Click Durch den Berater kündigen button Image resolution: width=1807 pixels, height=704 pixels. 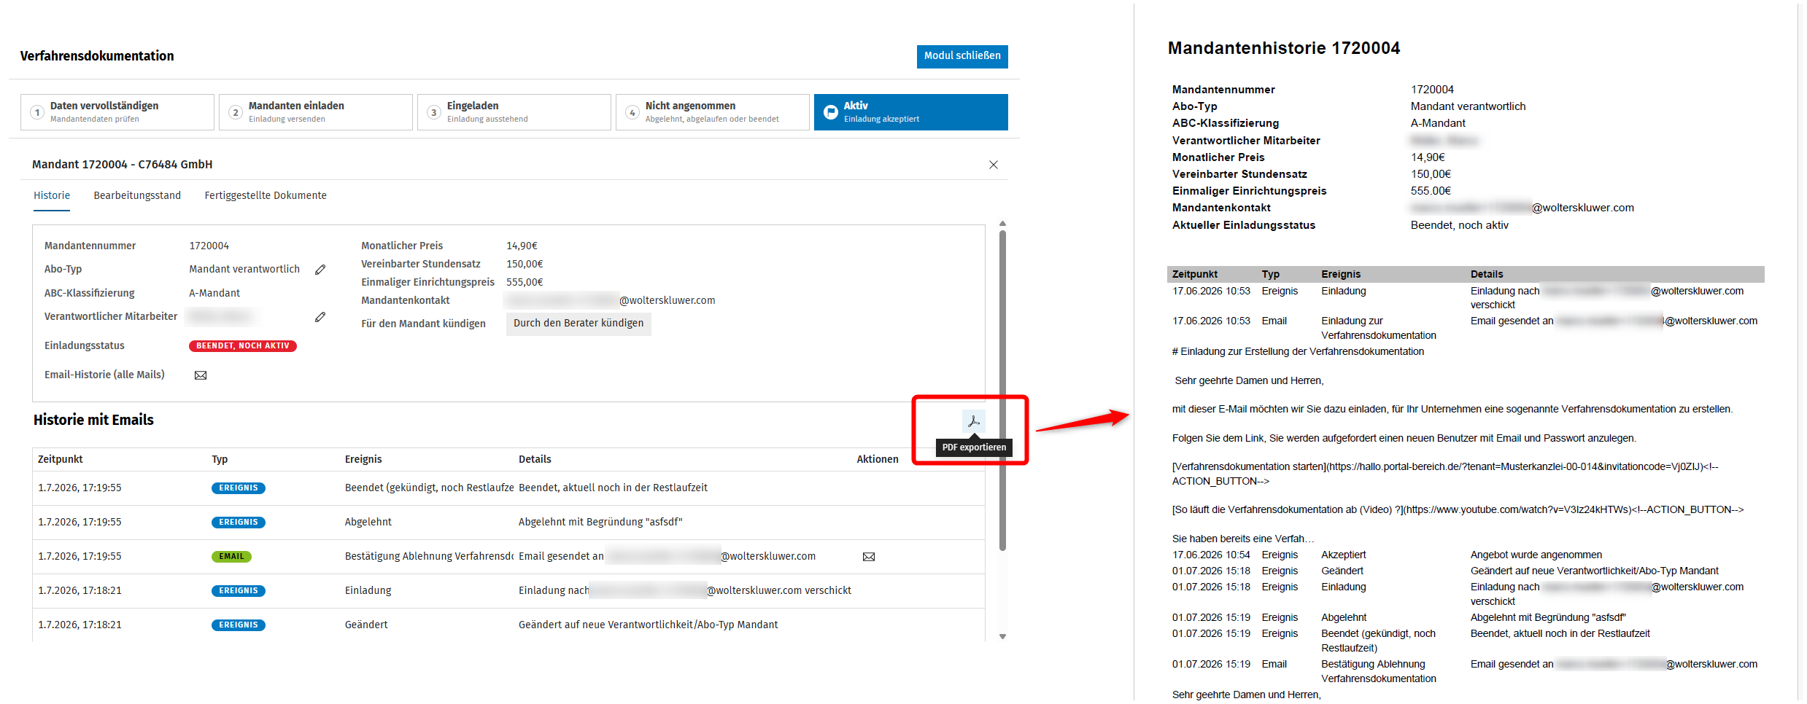click(x=579, y=323)
